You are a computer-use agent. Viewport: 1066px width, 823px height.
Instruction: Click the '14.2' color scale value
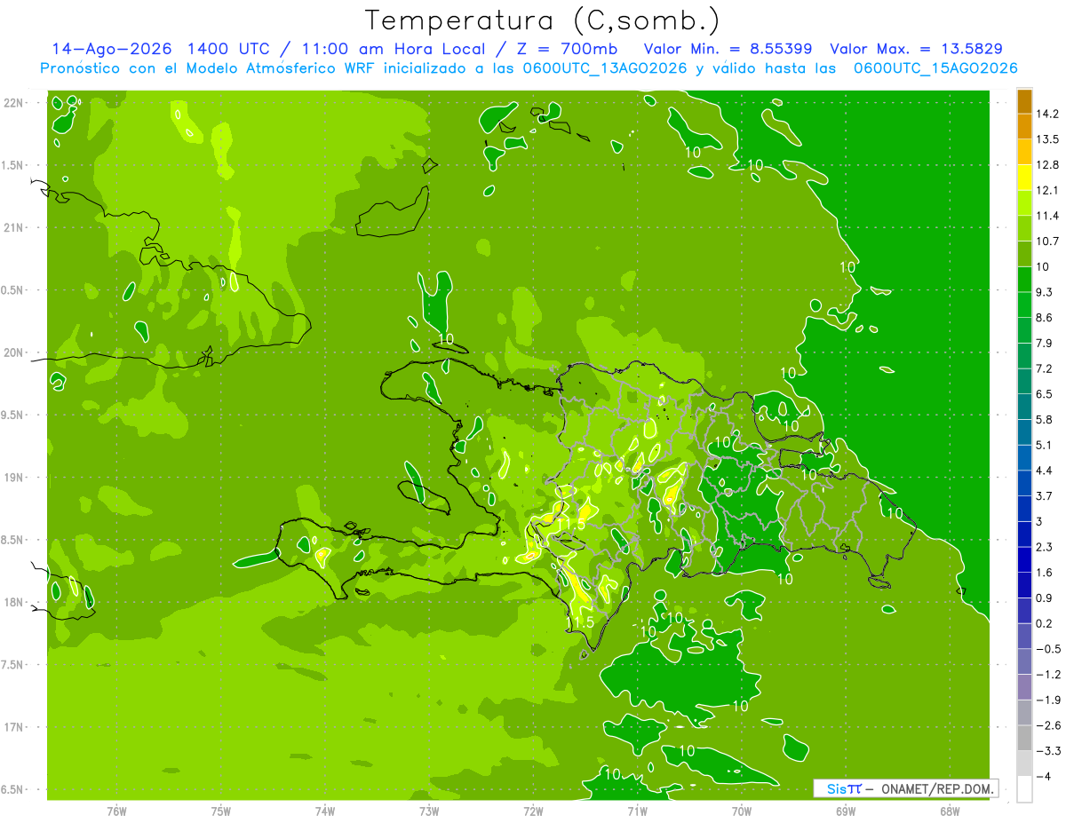pos(1047,114)
